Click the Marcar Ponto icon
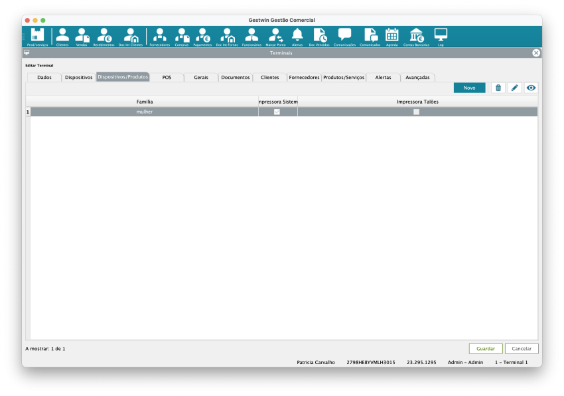The height and width of the screenshot is (396, 564). (x=275, y=36)
